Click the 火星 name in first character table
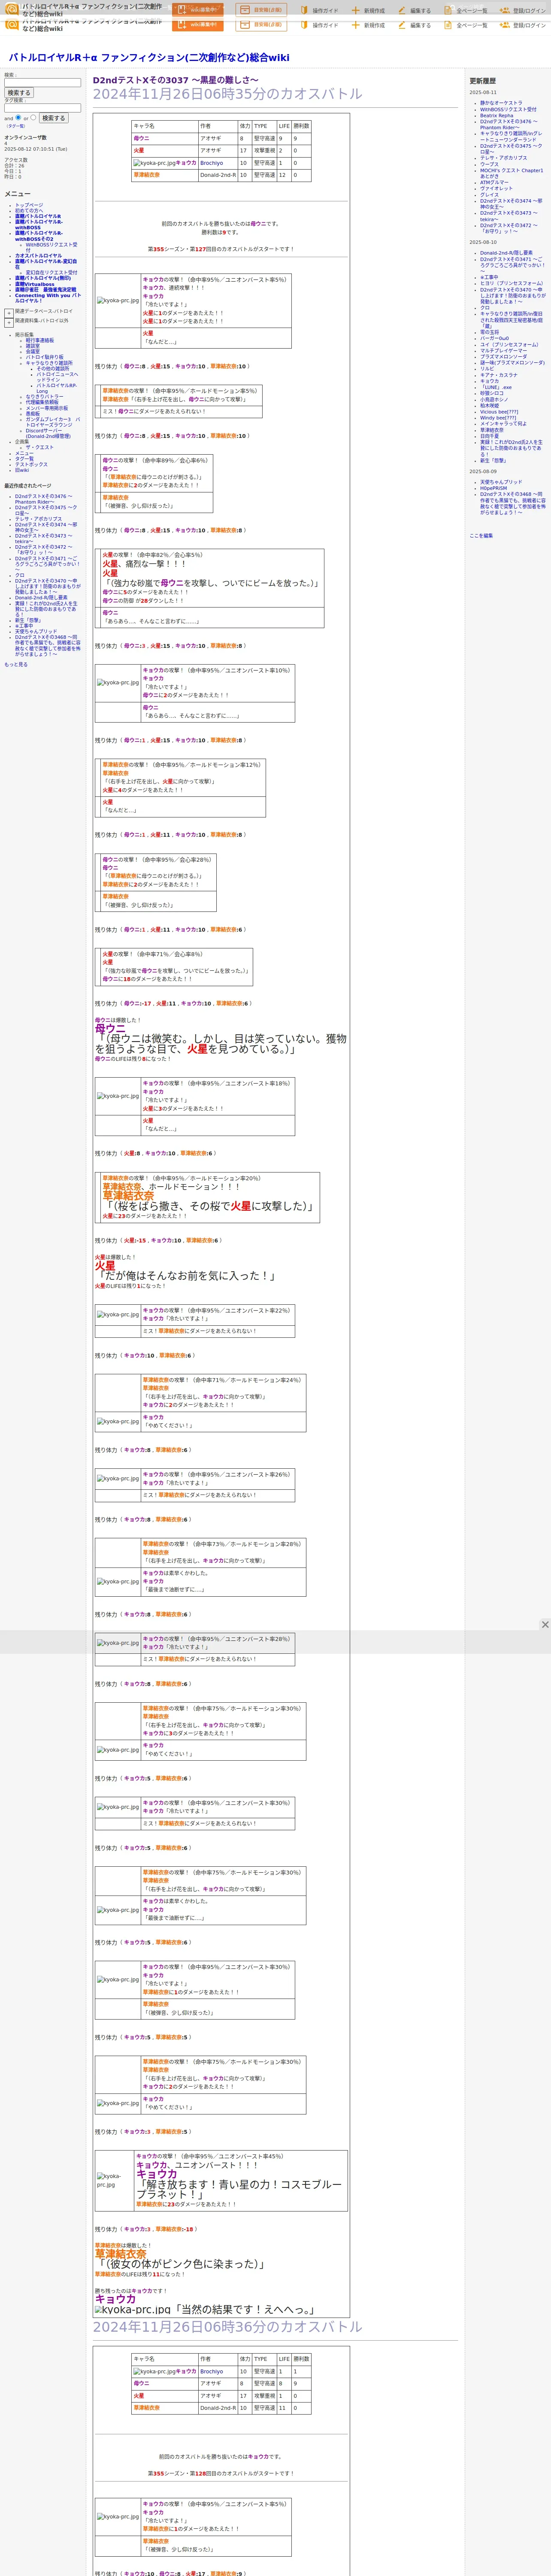The width and height of the screenshot is (551, 2576). (x=138, y=151)
